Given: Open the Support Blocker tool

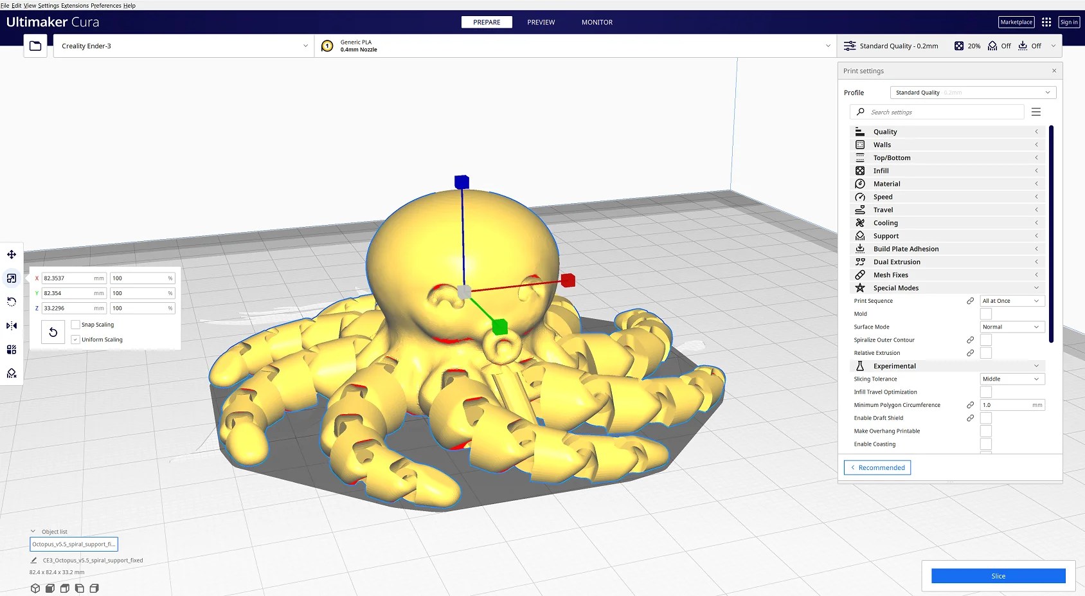Looking at the screenshot, I should [12, 373].
